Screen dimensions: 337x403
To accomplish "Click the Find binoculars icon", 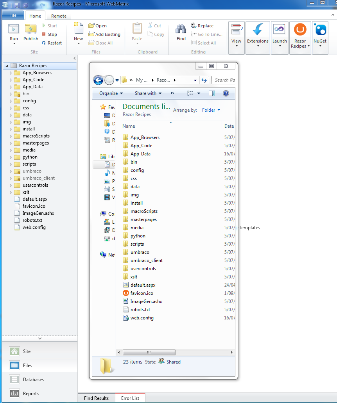I will coord(181,29).
